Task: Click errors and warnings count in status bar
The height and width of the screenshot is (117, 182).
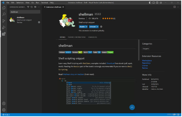Action: [x=6, y=115]
